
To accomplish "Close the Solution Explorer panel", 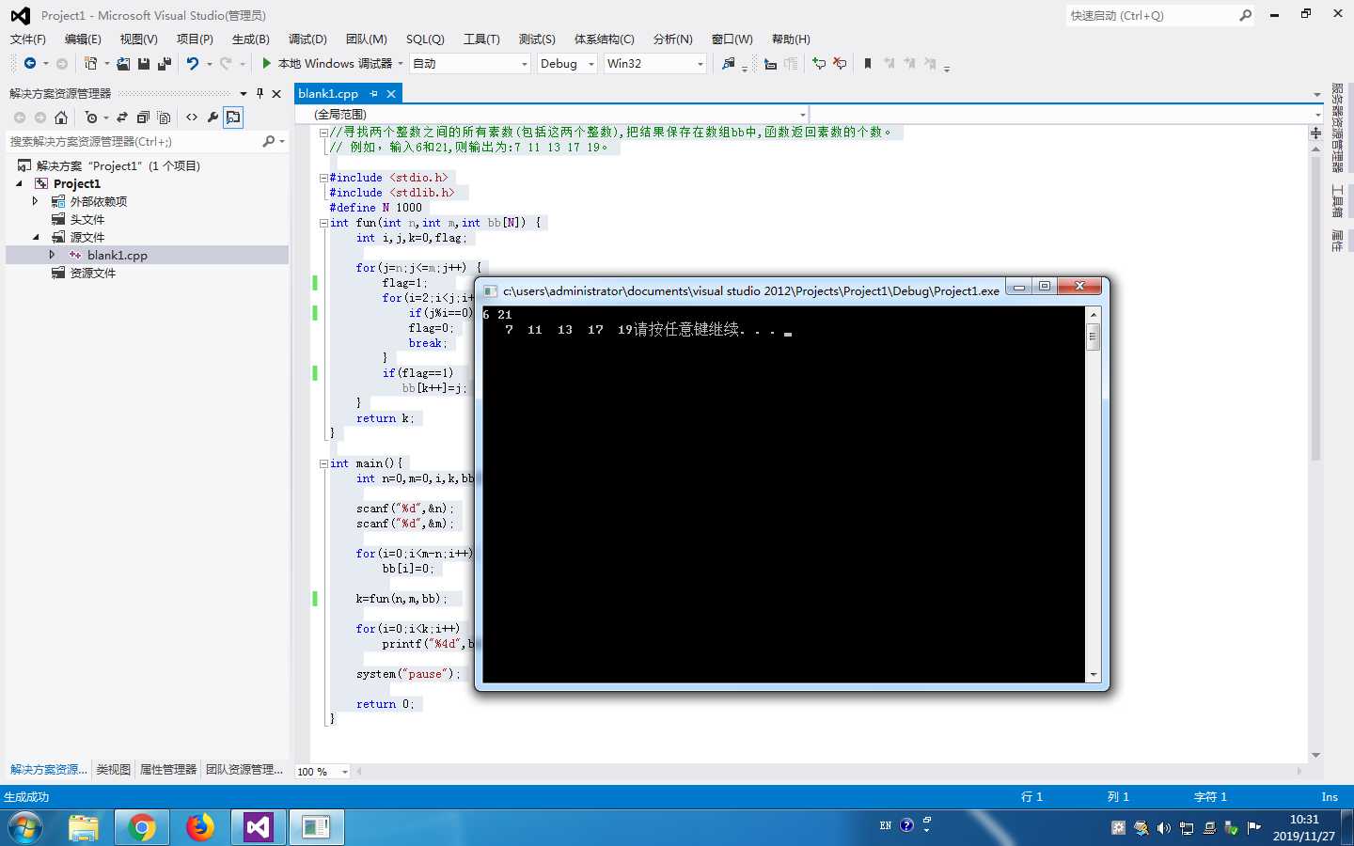I will 276,93.
